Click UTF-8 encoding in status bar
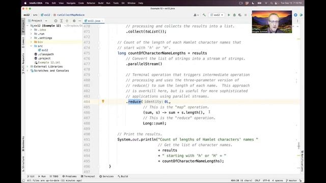The height and width of the screenshot is (183, 326). pos(266,180)
